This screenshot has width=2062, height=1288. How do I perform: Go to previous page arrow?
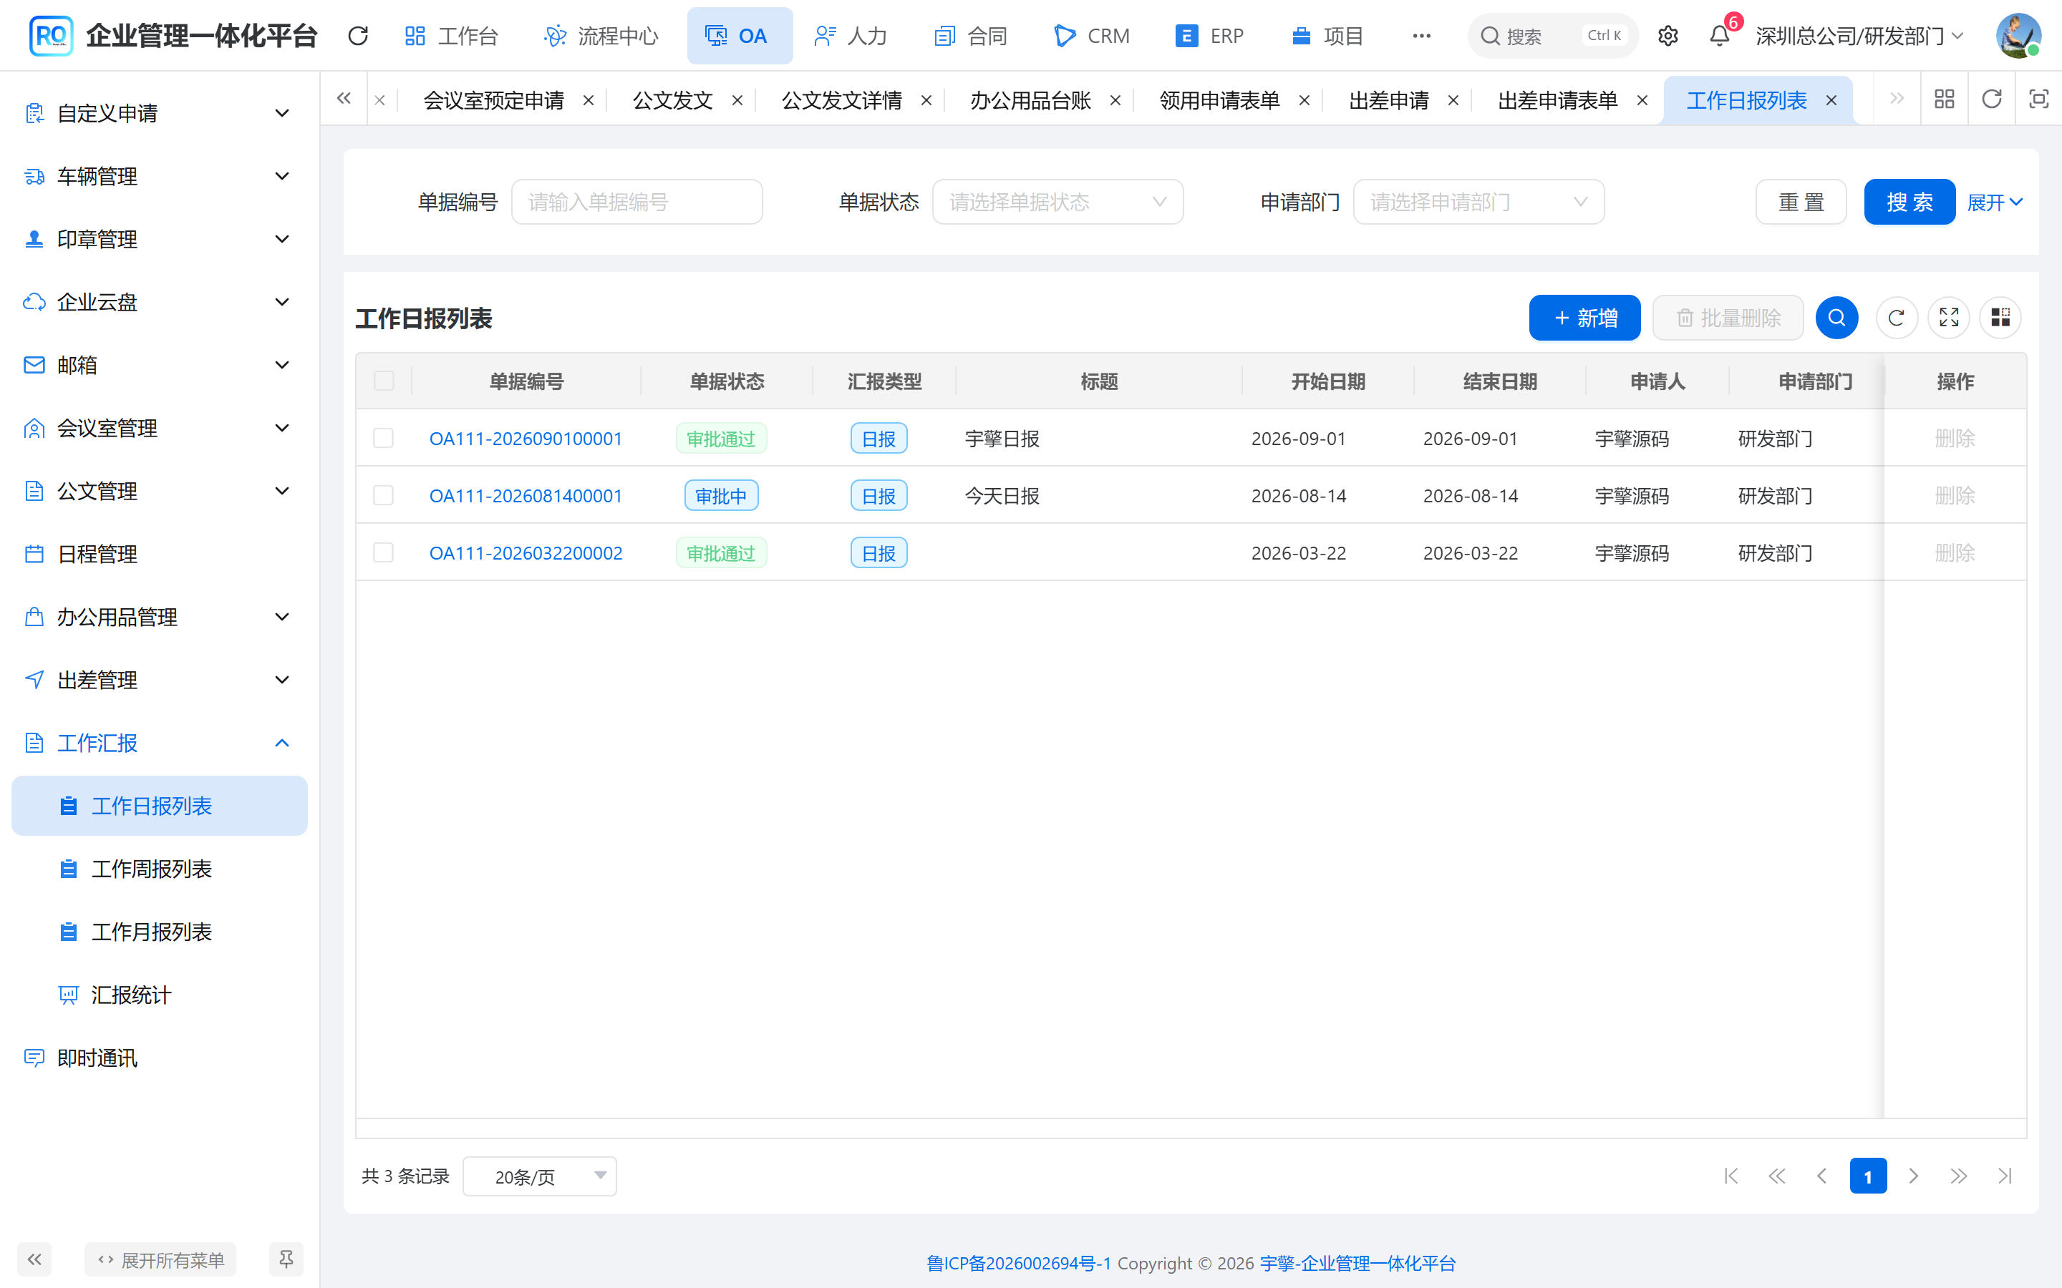pos(1821,1176)
